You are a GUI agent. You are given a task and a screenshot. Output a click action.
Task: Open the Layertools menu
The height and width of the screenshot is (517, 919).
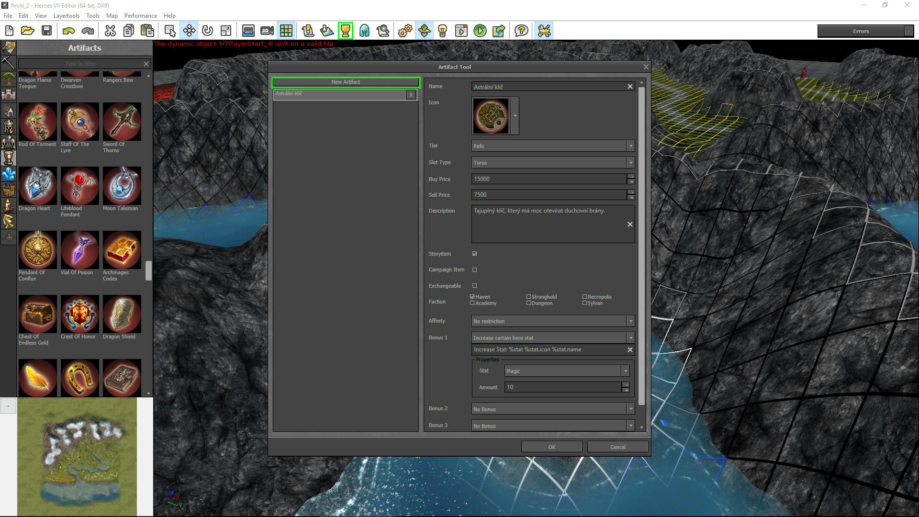point(67,16)
